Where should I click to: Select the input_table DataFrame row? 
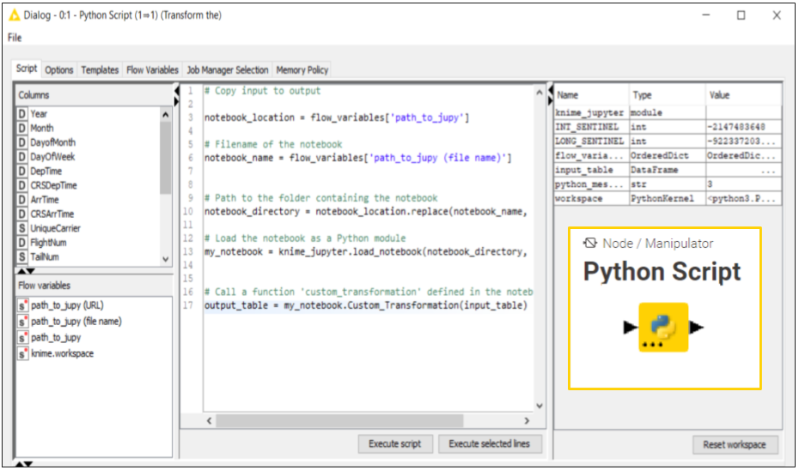point(668,170)
